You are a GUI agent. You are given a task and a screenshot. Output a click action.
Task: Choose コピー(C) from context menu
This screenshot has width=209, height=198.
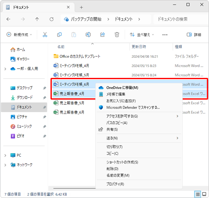[139, 154]
